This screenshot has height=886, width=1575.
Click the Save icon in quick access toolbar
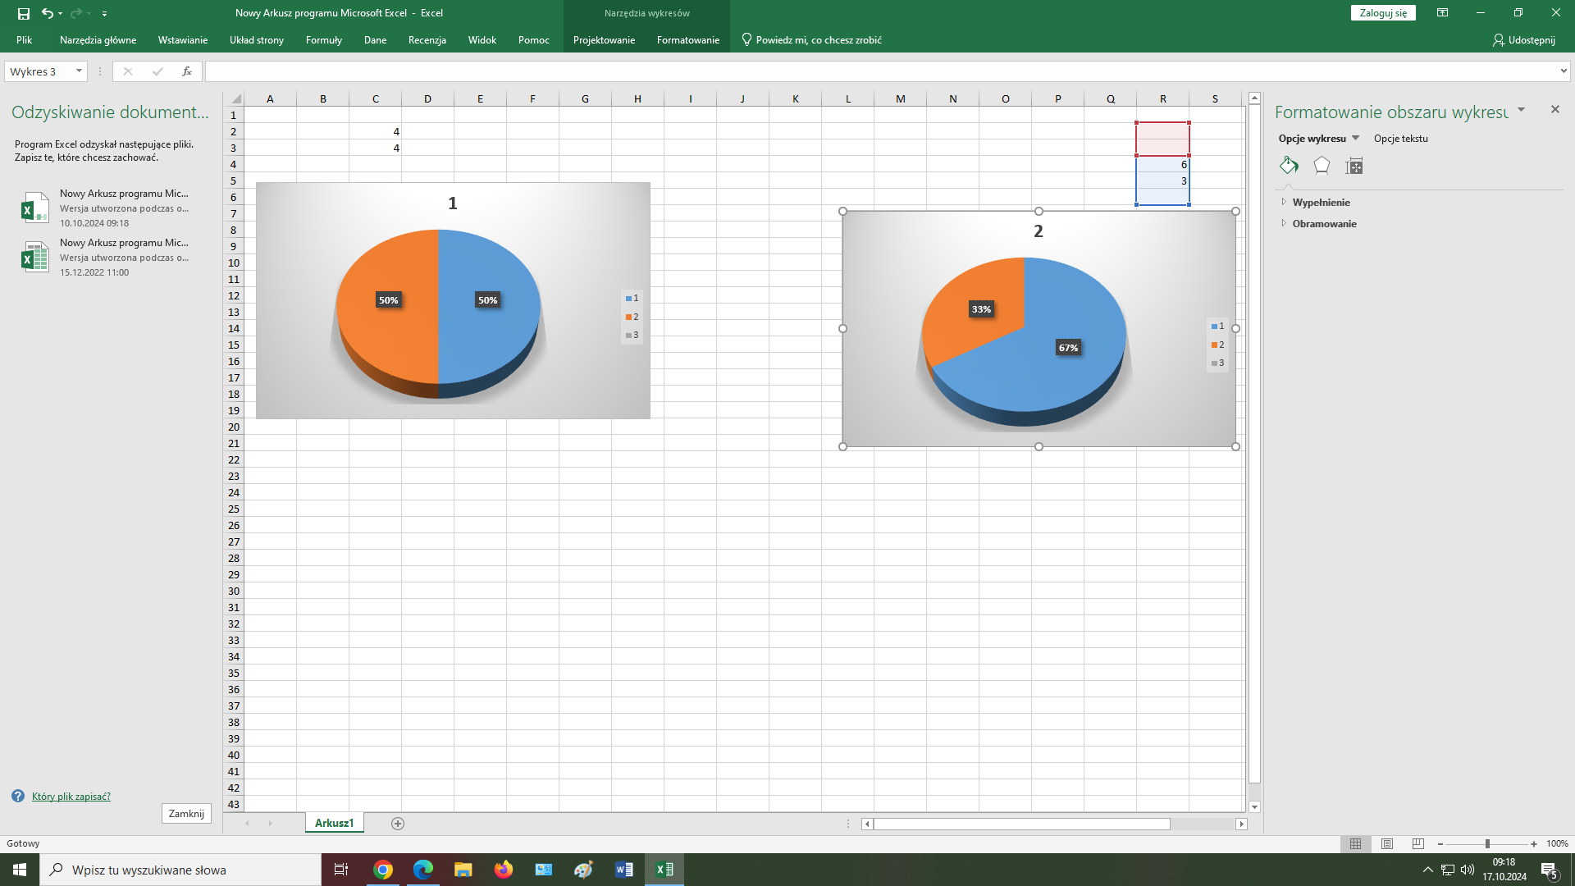click(x=23, y=13)
